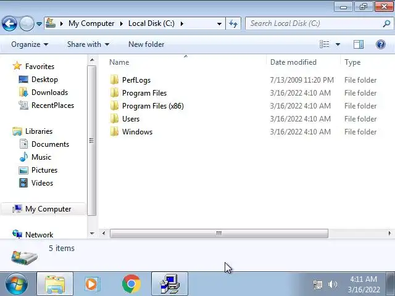Click the Program Files (x86) name text
This screenshot has height=296, width=395.
(x=152, y=106)
